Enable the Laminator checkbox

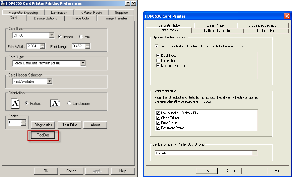click(158, 61)
